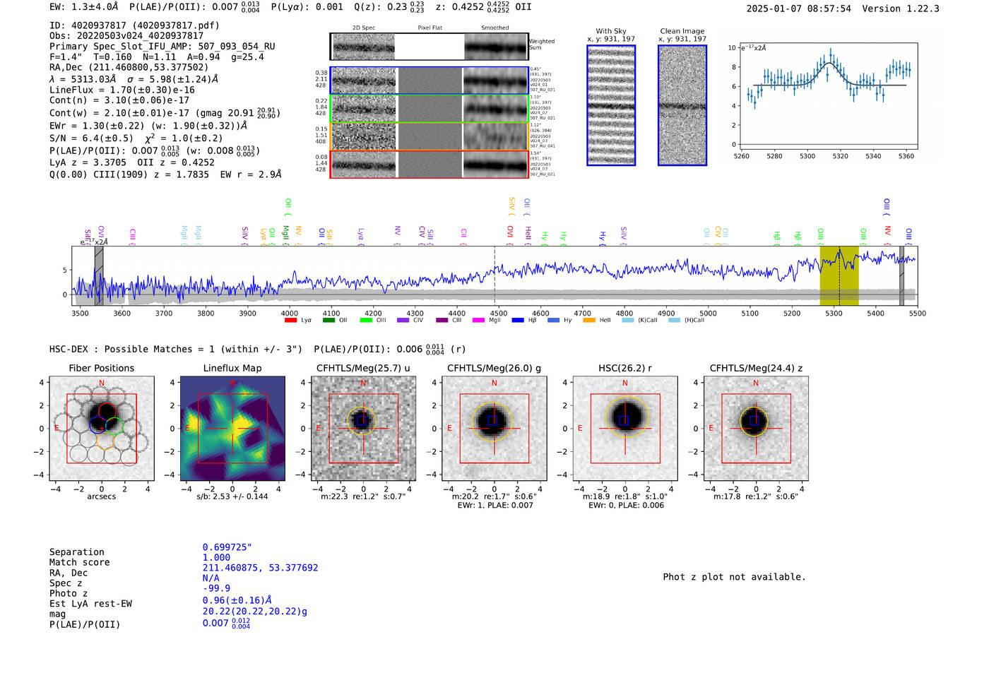
Task: Open the Fiber Positions image panel
Action: [x=102, y=428]
